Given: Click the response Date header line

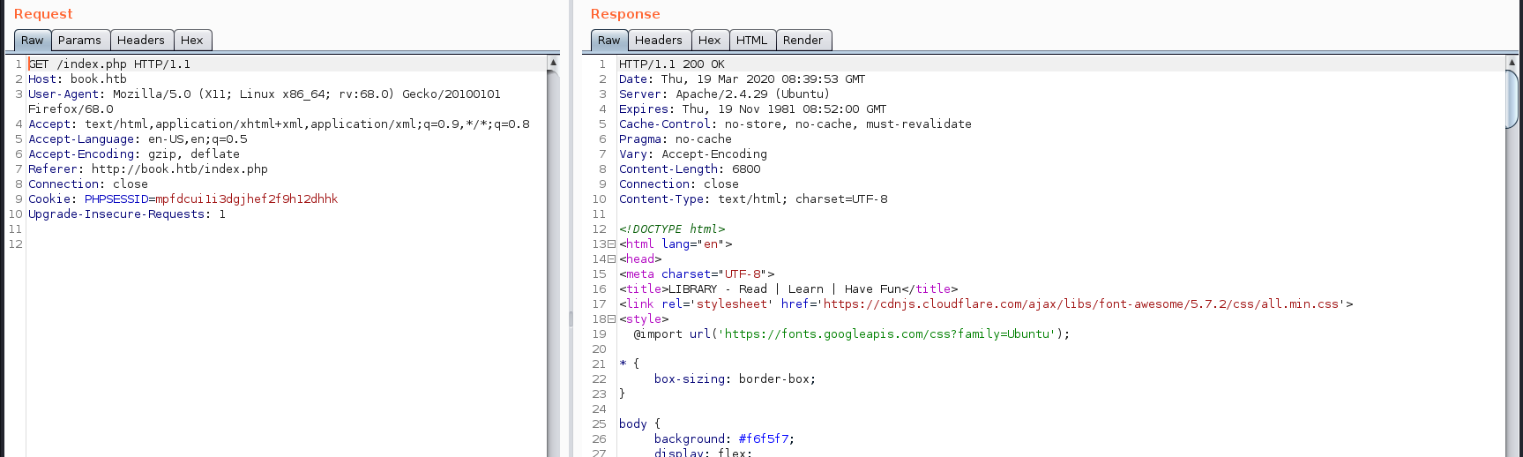Looking at the screenshot, I should [743, 79].
